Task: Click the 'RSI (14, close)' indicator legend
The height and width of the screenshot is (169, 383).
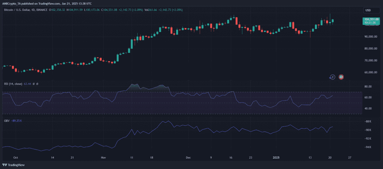Action: pos(13,84)
